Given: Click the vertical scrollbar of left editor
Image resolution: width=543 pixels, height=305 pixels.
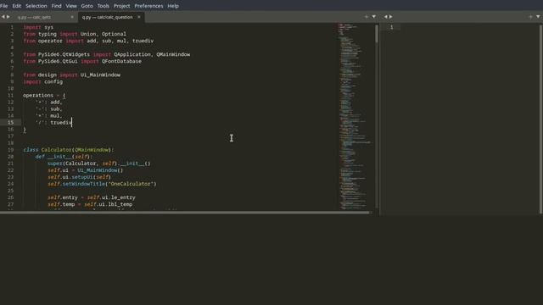Looking at the screenshot, I should [377, 34].
